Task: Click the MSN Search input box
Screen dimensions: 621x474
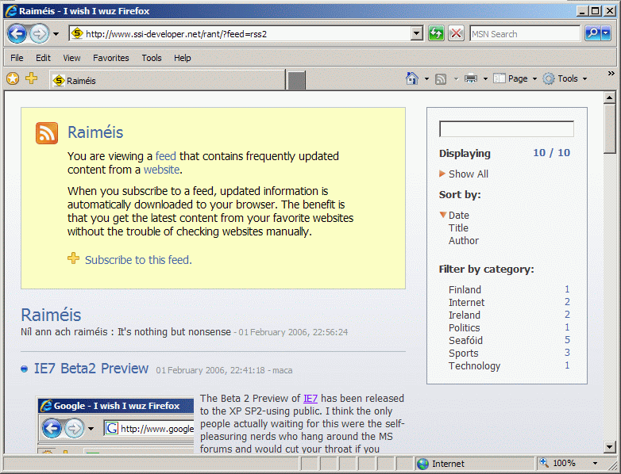Action: coord(525,34)
